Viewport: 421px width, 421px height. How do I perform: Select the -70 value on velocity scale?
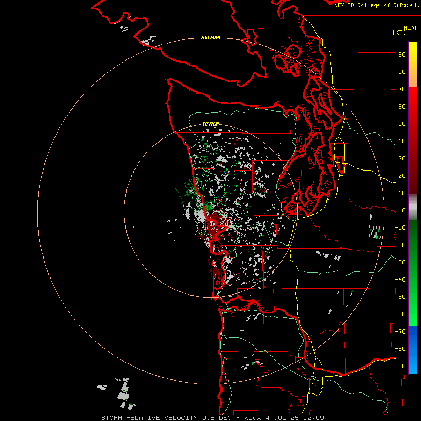pyautogui.click(x=400, y=332)
